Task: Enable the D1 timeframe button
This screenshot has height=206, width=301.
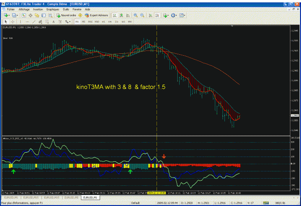Action: (117, 22)
